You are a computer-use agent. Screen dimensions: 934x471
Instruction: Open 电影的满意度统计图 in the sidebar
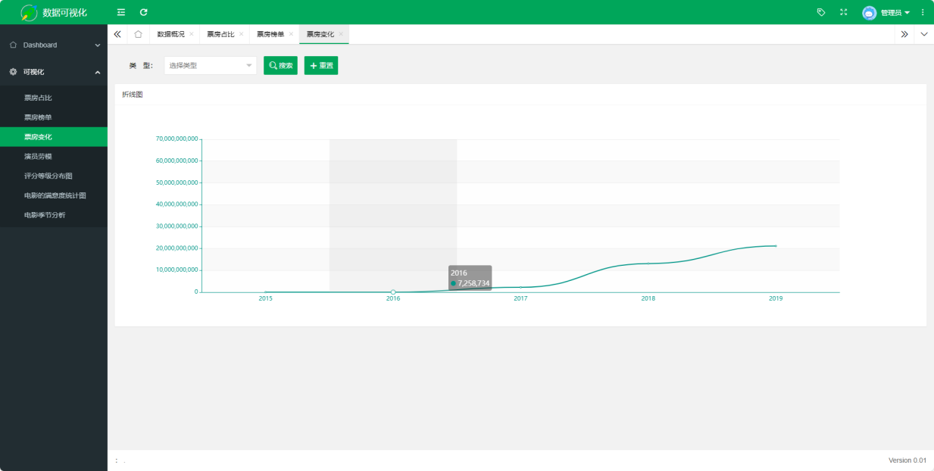click(x=54, y=195)
